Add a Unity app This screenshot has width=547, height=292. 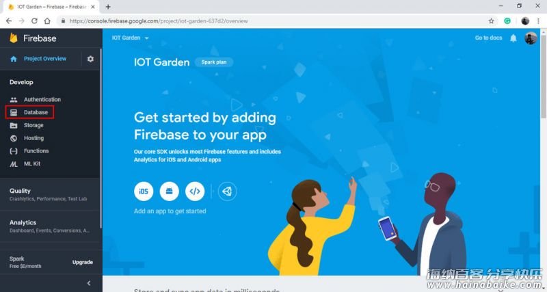[227, 191]
